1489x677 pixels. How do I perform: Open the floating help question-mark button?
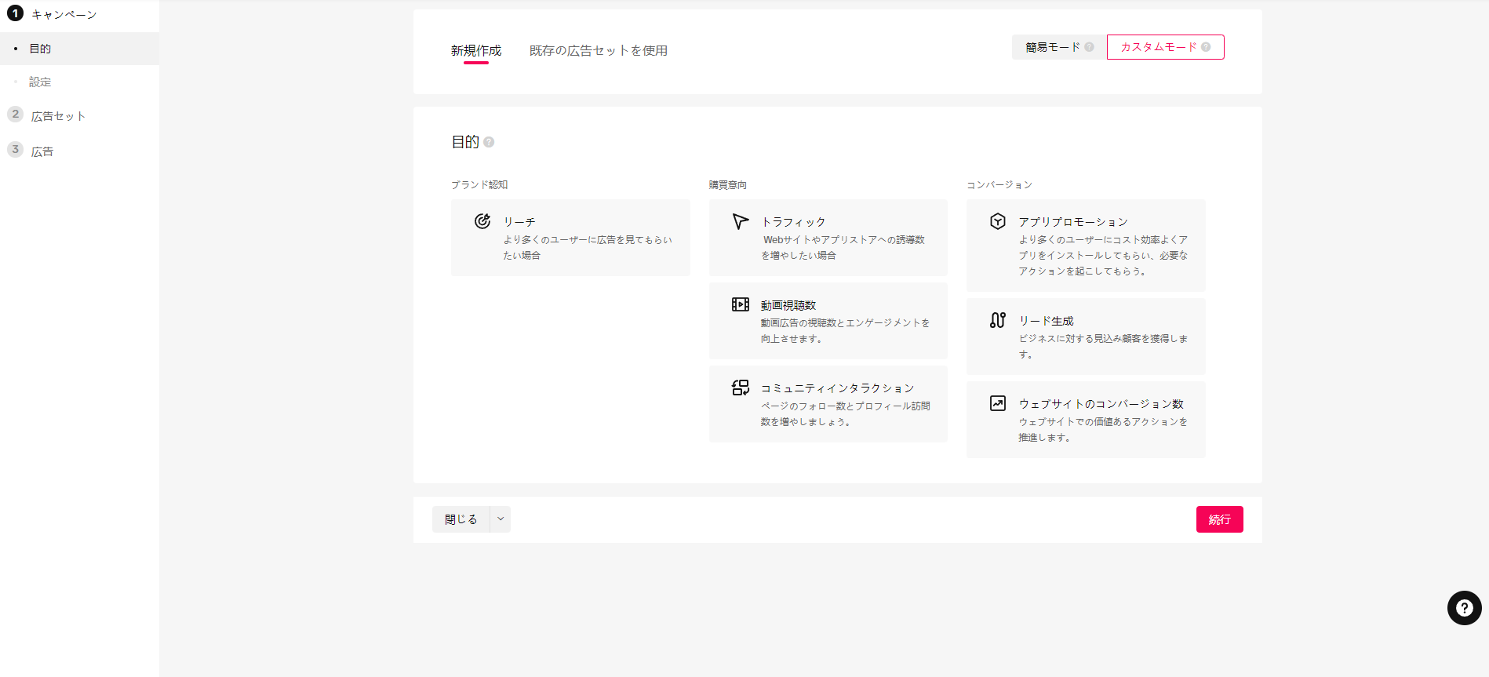tap(1464, 608)
